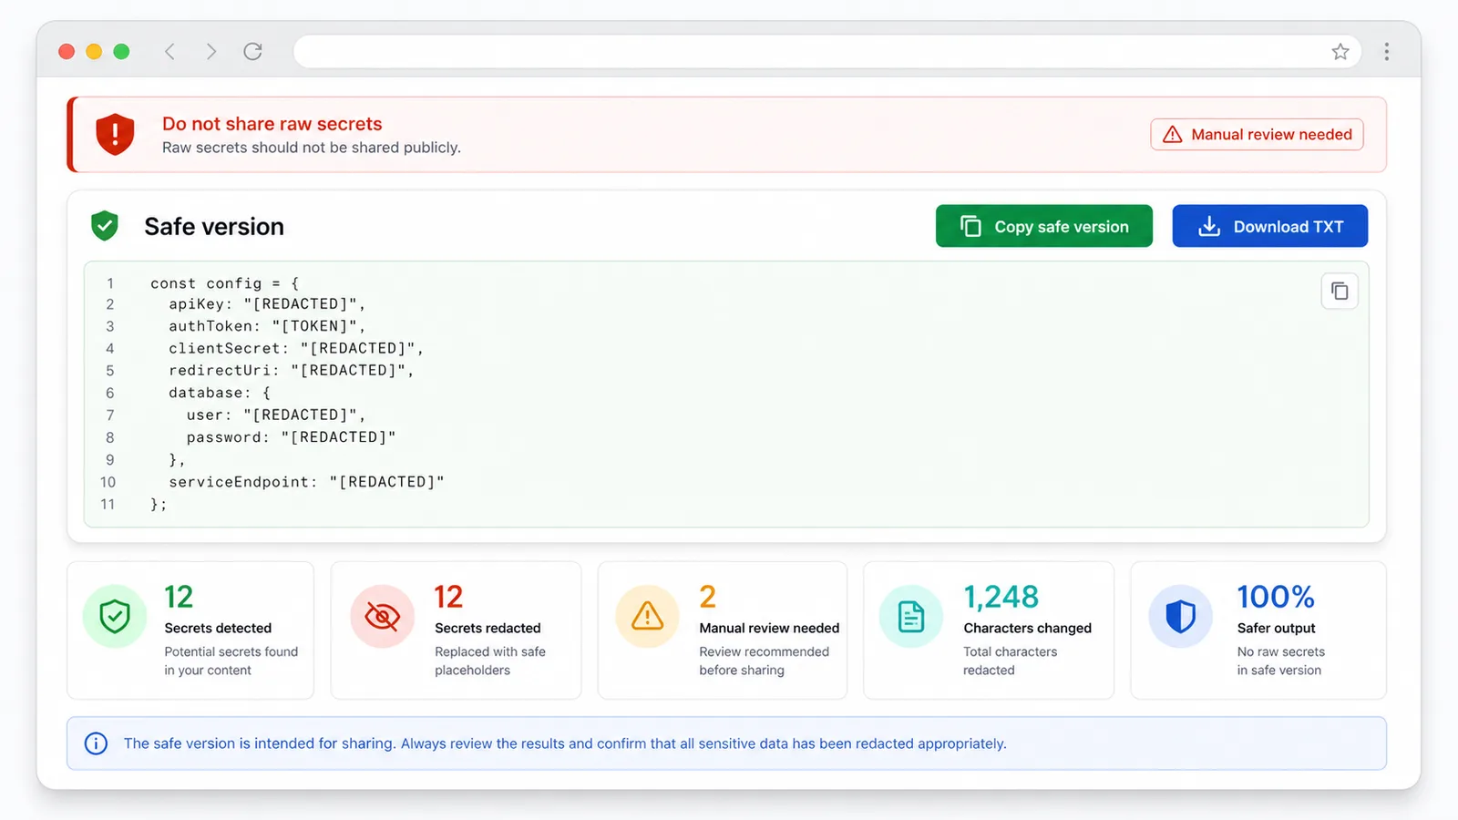
Task: Click code line 'authToken: "[TOKEN]"'
Action: point(267,326)
